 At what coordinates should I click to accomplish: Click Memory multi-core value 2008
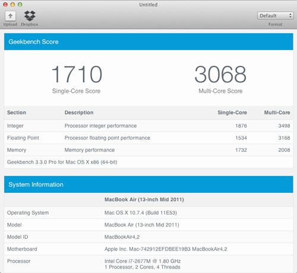[x=284, y=150]
